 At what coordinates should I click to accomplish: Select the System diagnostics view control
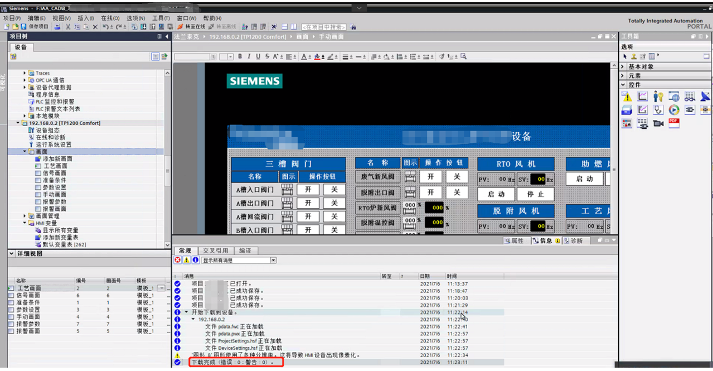tap(658, 110)
